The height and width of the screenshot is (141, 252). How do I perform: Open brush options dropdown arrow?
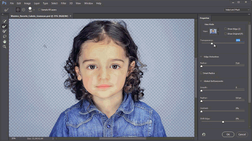point(34,10)
